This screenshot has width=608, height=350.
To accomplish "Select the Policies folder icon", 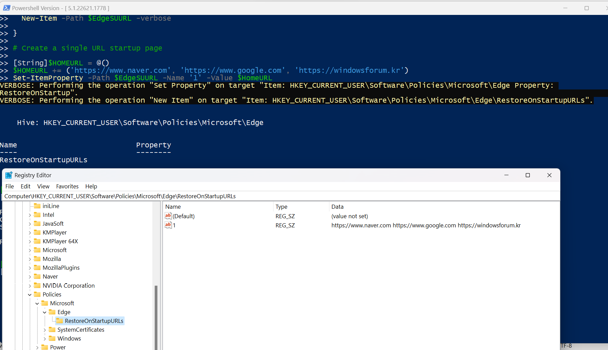I will [x=37, y=294].
